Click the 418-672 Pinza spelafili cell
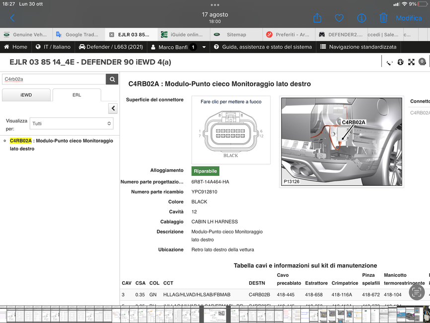The height and width of the screenshot is (323, 430). tap(371, 295)
